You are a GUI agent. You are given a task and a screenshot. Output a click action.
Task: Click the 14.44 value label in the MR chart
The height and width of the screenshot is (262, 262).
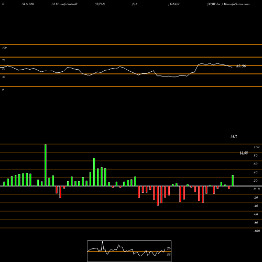(x=244, y=153)
